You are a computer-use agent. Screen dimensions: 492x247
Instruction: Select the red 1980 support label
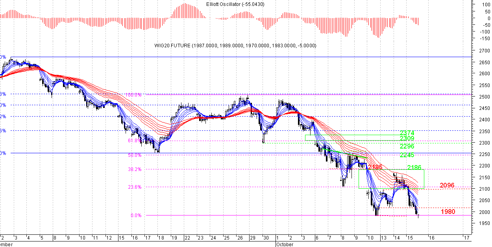[x=447, y=212]
